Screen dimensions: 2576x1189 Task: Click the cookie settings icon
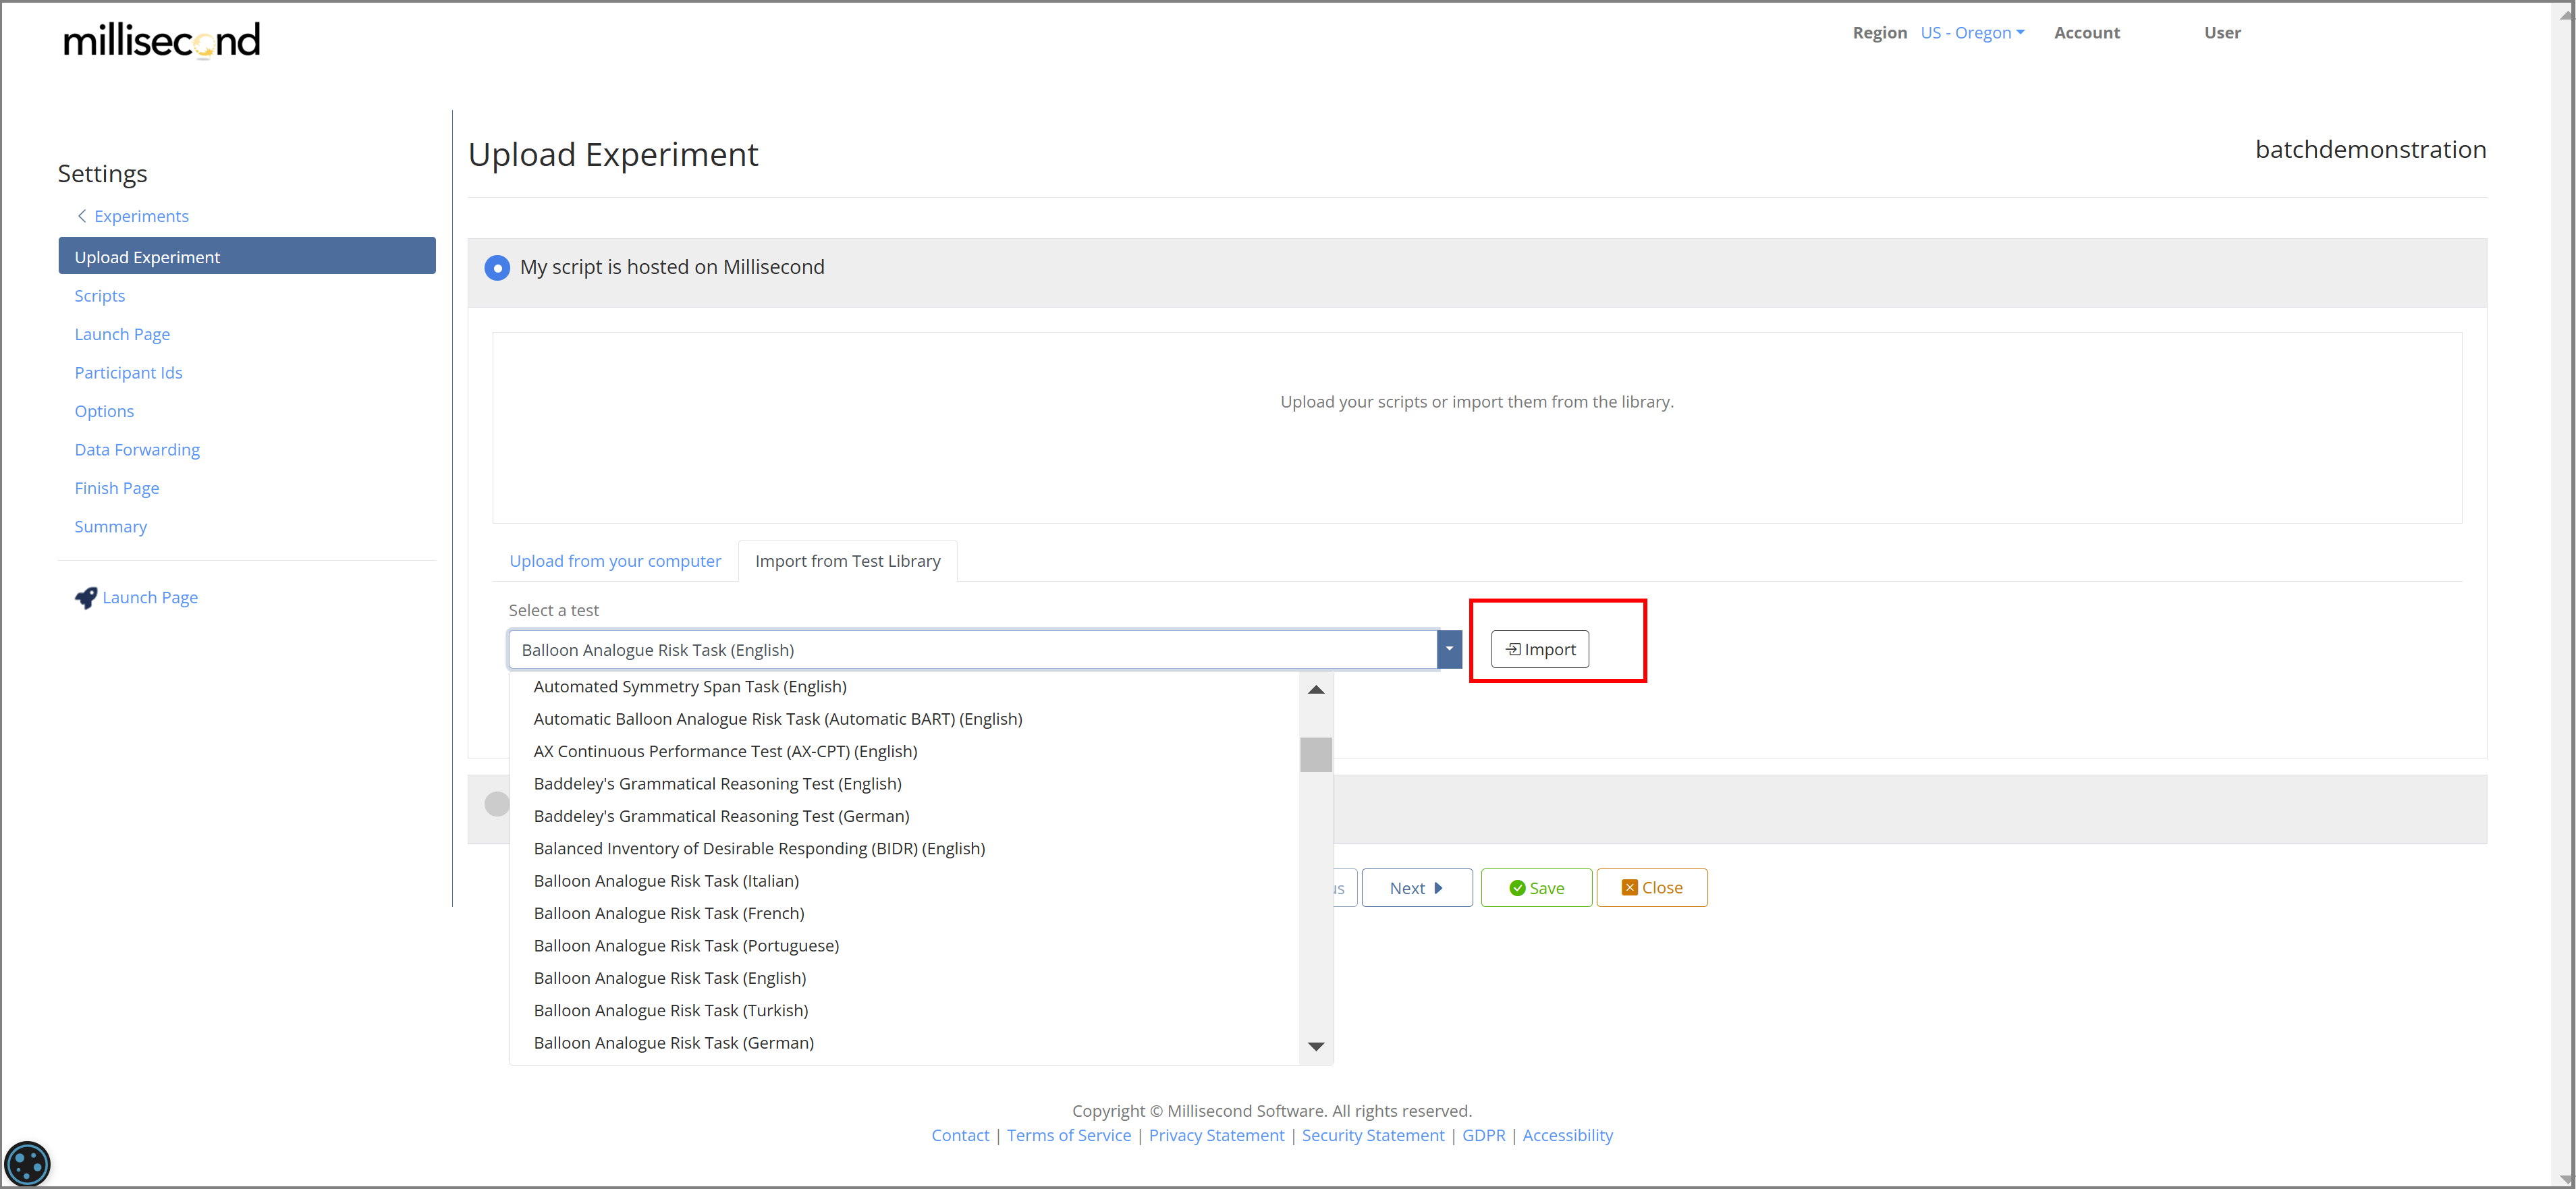click(x=27, y=1163)
